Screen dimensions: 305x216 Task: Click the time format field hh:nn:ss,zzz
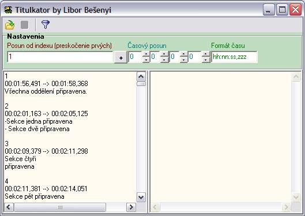[235, 57]
